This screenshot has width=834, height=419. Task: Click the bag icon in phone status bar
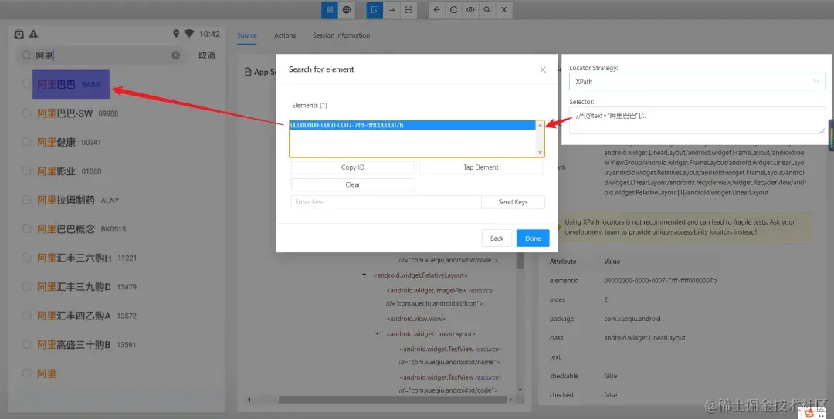pos(19,34)
